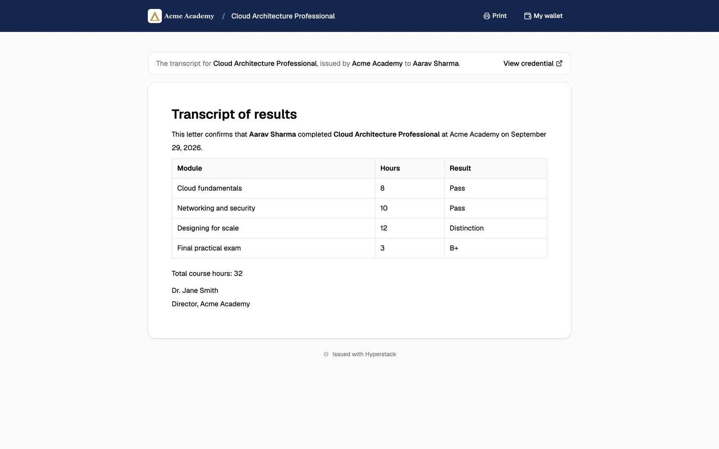Click the Final practical exam module cell
This screenshot has width=719, height=449.
pyautogui.click(x=273, y=248)
